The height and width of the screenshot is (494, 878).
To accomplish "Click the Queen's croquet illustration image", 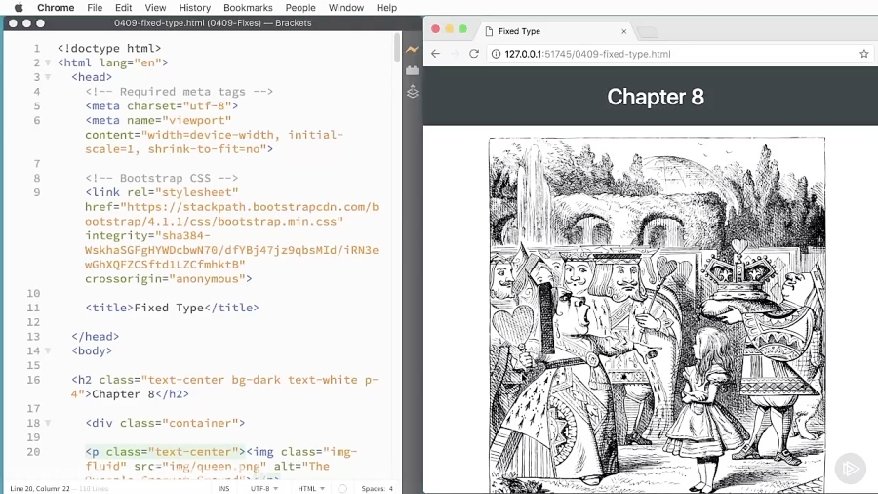I will (657, 314).
